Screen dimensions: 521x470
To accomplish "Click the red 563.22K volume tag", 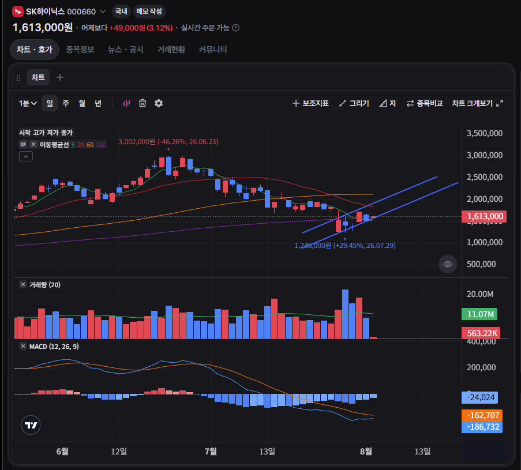I will pyautogui.click(x=481, y=333).
